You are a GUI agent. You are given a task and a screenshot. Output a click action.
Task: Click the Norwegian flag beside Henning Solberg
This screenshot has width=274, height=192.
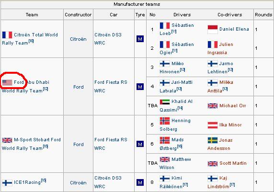(165, 121)
